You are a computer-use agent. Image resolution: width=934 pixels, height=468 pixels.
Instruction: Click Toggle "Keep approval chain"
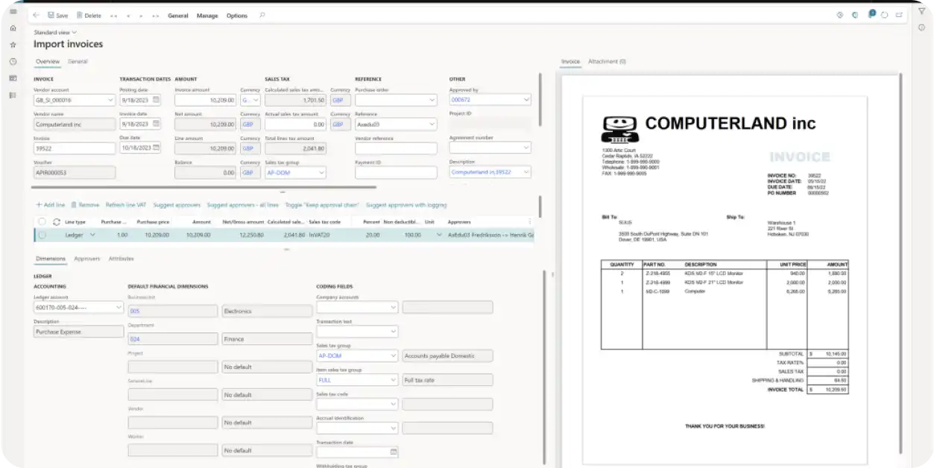click(322, 205)
